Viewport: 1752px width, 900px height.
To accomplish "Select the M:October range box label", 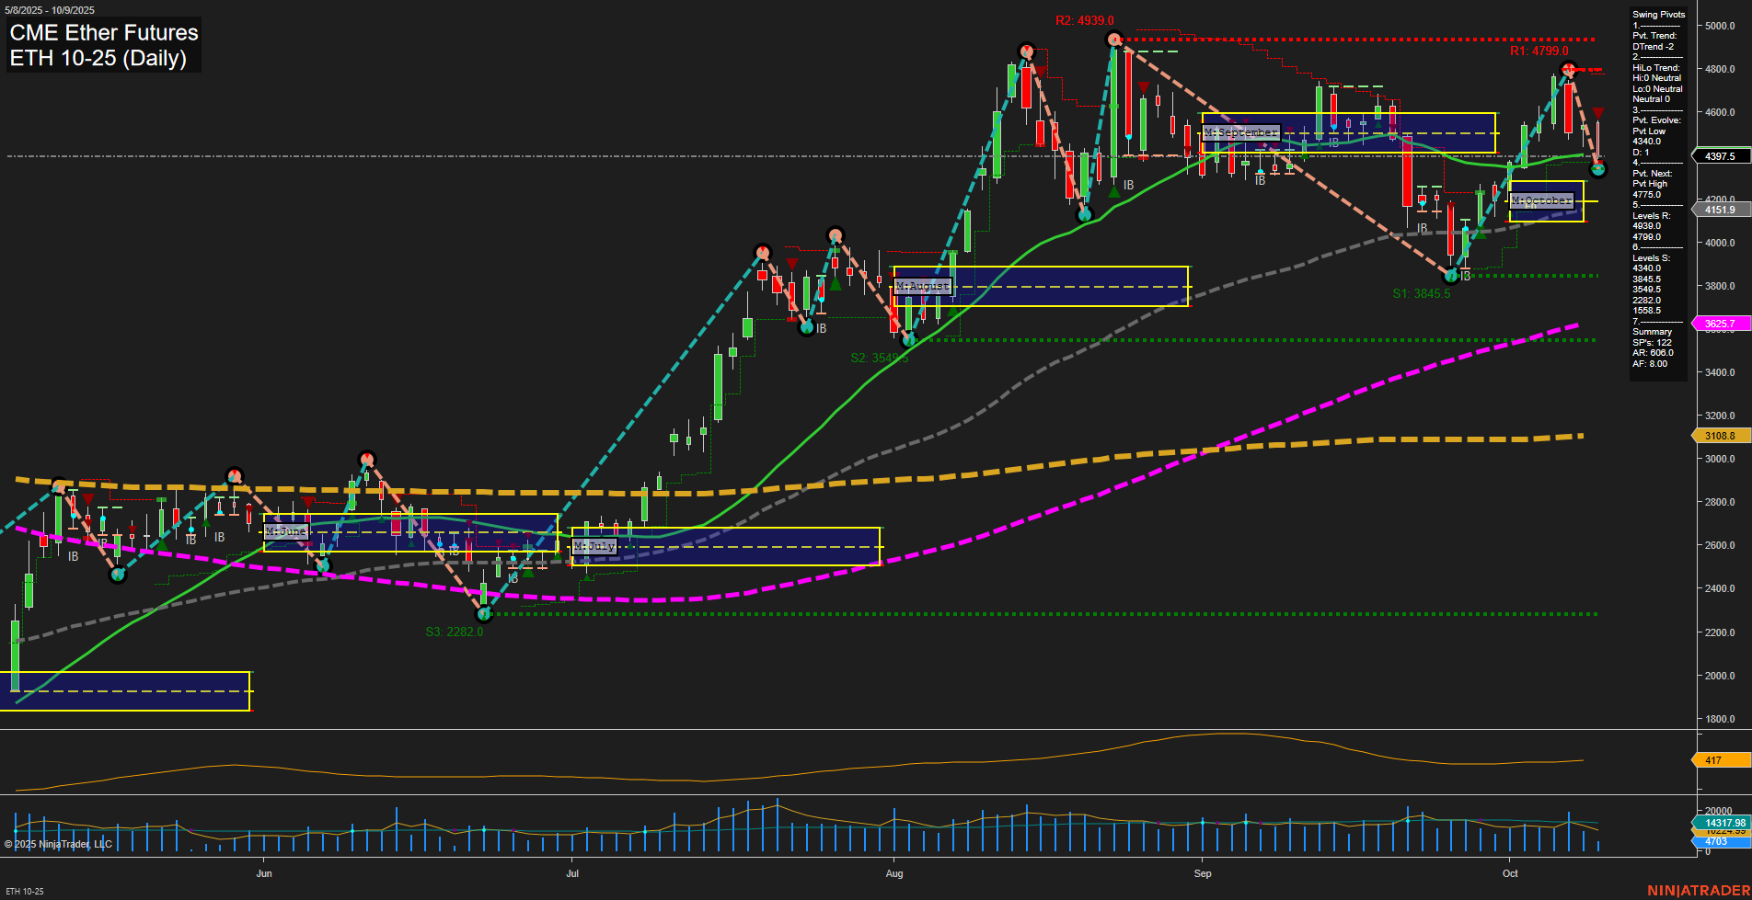I will (x=1543, y=200).
